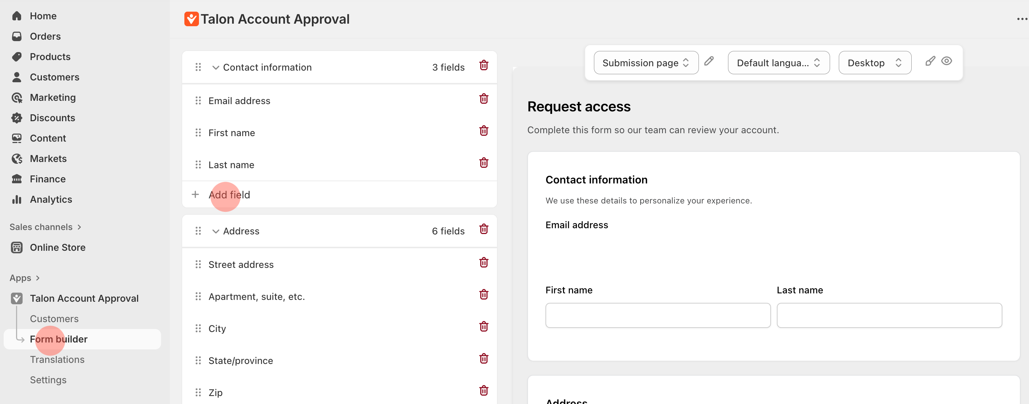
Task: Collapse the Contact information section
Action: click(x=215, y=67)
